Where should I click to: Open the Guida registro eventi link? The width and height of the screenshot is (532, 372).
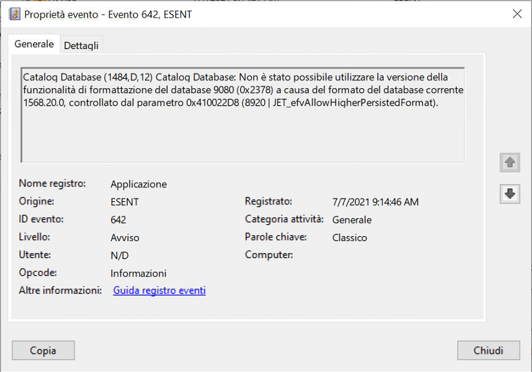(x=159, y=291)
